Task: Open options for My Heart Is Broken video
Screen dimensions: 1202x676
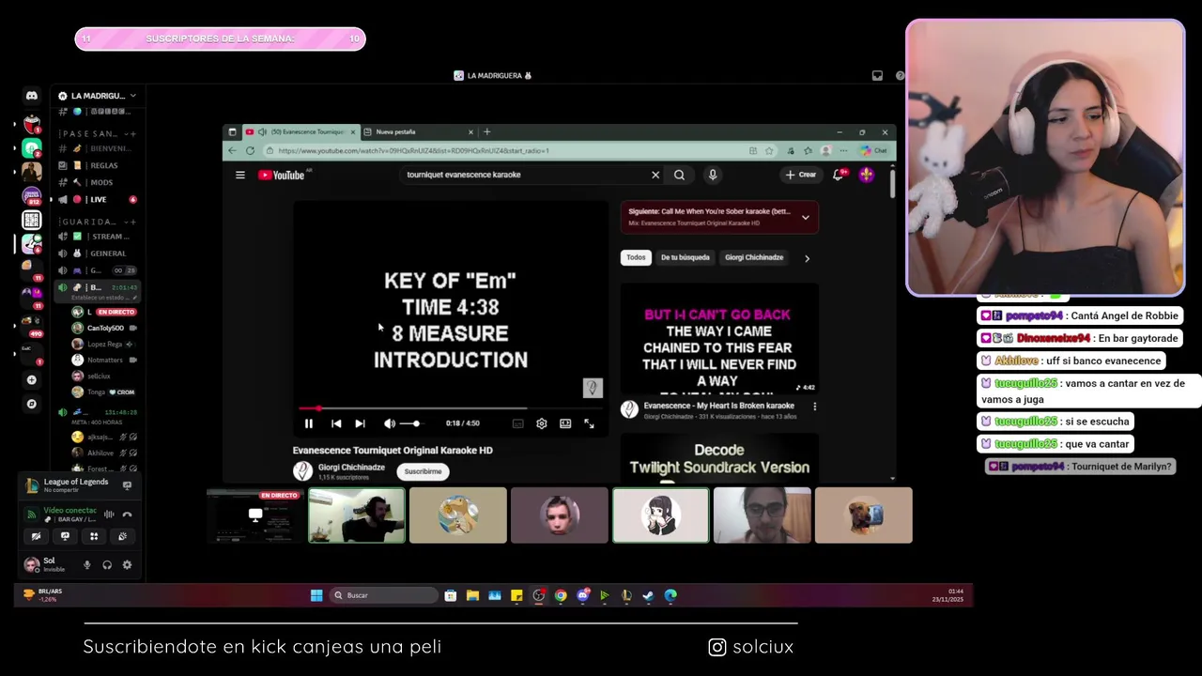Action: tap(814, 407)
